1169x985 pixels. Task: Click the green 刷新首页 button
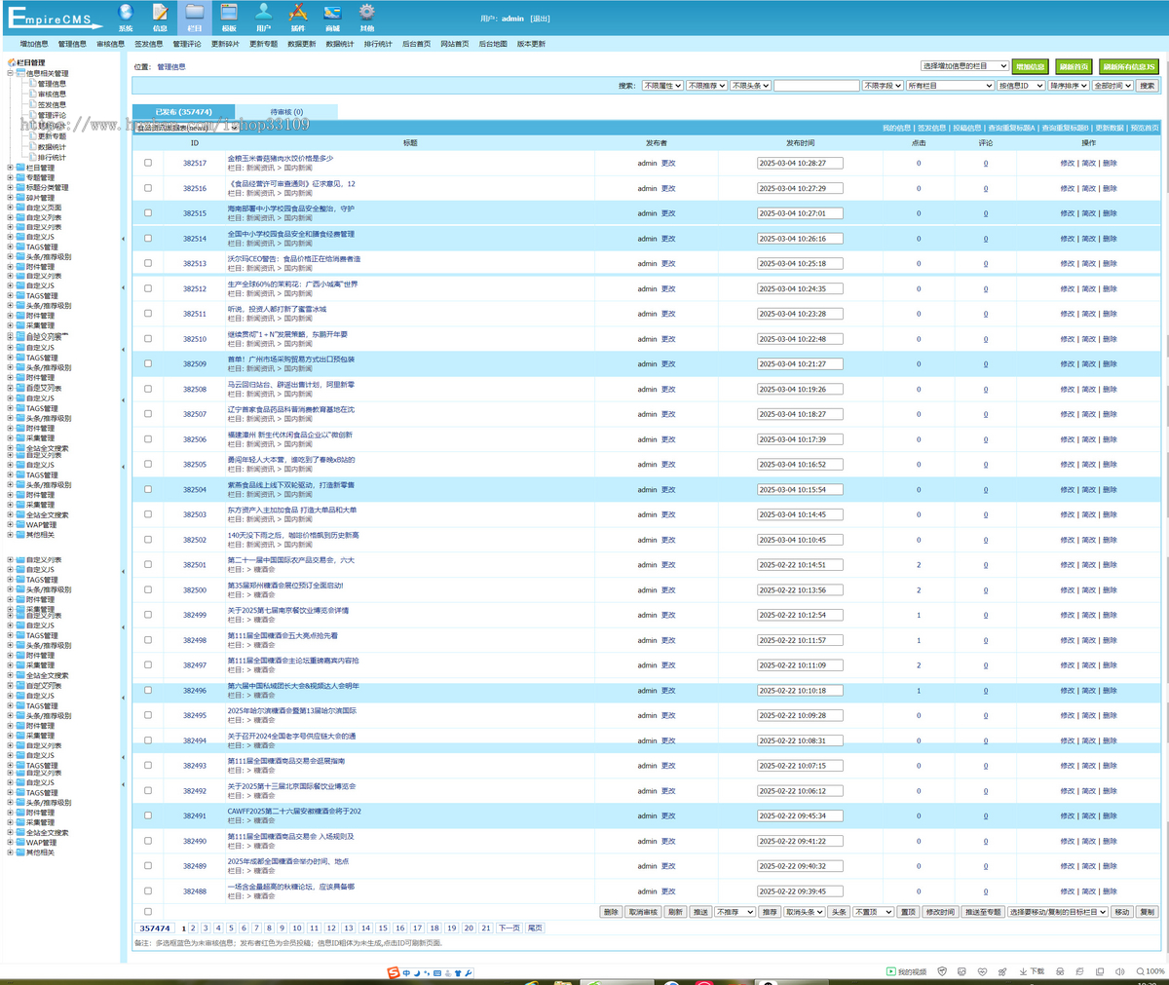click(1074, 66)
